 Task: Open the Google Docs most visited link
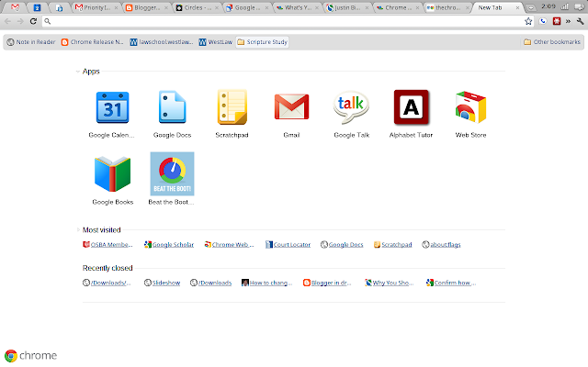pyautogui.click(x=342, y=245)
